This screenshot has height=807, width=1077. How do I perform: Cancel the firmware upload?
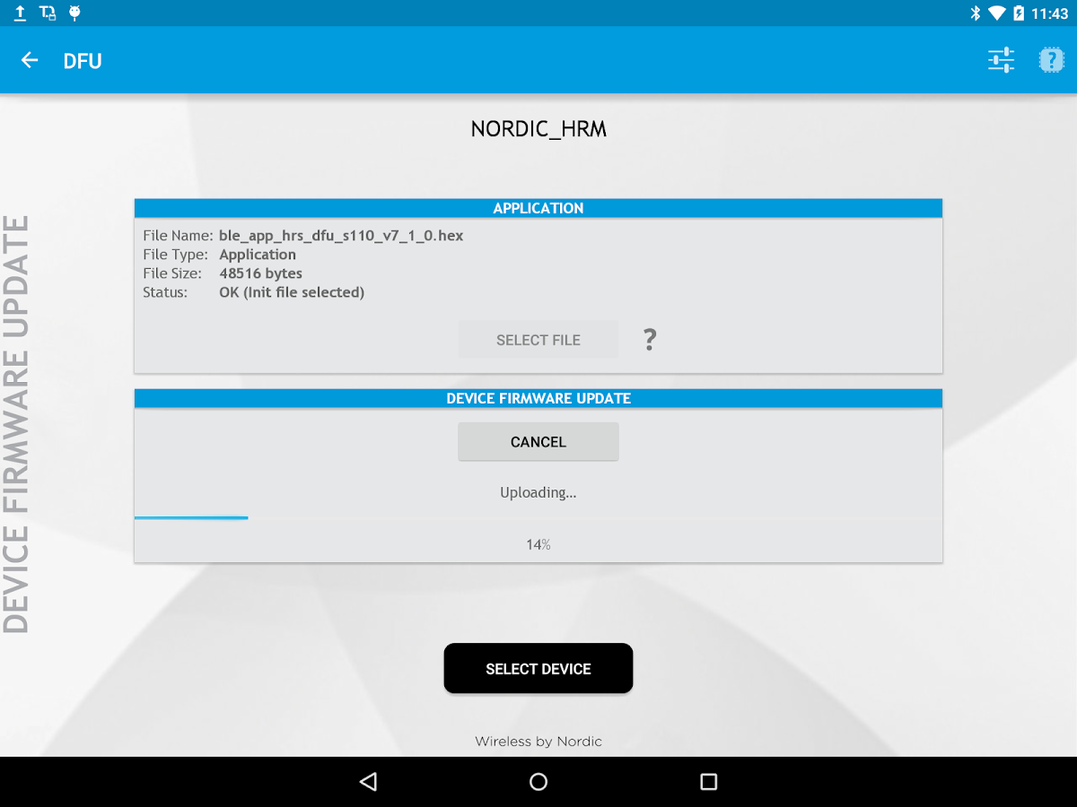click(x=538, y=441)
